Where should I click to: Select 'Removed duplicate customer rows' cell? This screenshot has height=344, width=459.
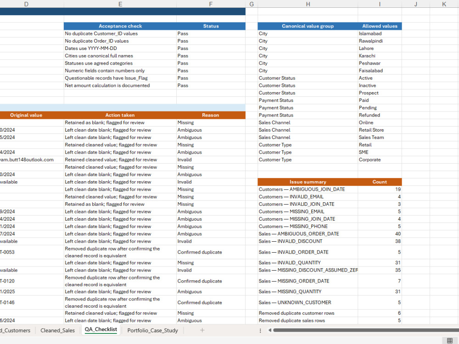pos(308,313)
